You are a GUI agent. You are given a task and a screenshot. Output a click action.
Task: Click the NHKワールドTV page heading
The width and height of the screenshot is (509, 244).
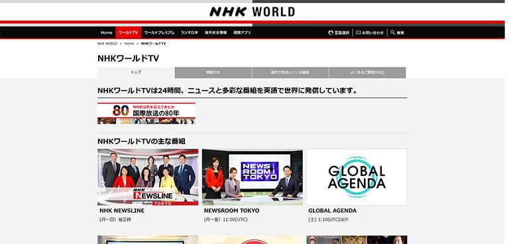coord(128,59)
